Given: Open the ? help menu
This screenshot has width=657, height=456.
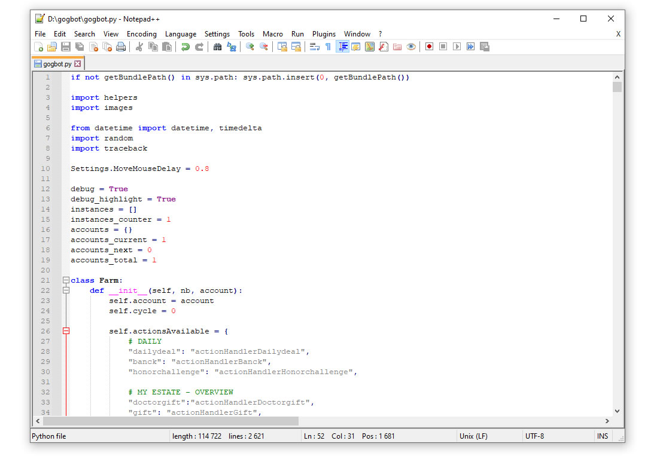Looking at the screenshot, I should pyautogui.click(x=380, y=34).
